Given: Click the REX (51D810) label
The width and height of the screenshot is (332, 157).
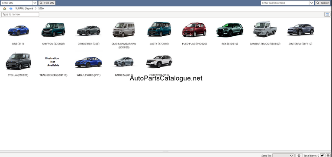Looking at the screenshot, I should [230, 44].
